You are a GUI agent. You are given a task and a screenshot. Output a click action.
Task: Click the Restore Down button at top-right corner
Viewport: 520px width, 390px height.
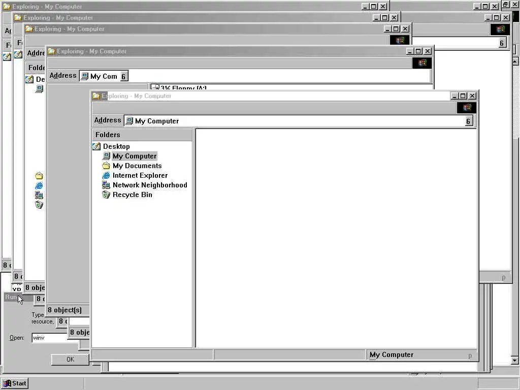click(x=506, y=5)
